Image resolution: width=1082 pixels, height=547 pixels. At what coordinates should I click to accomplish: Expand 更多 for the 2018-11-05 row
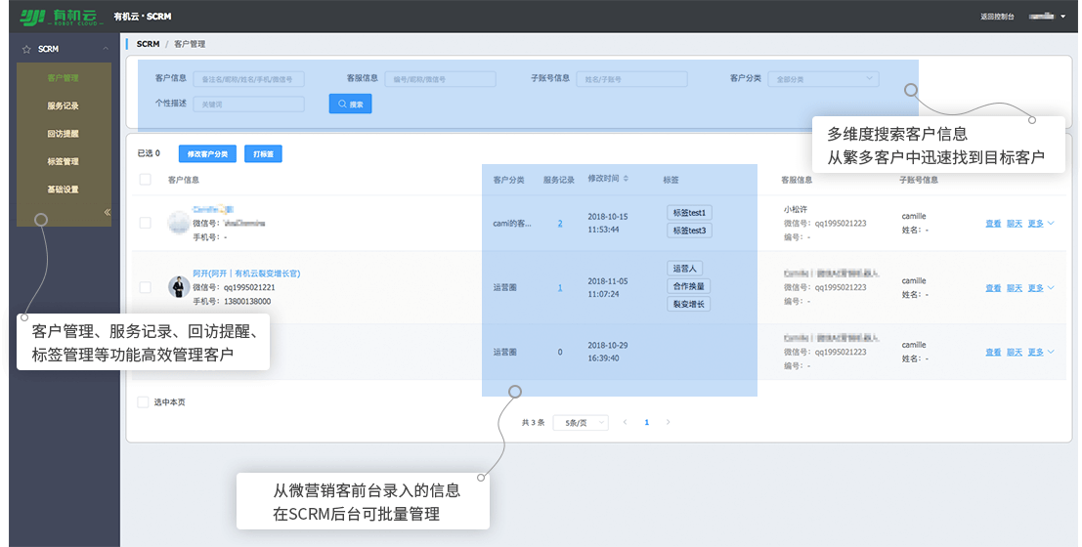click(1041, 288)
